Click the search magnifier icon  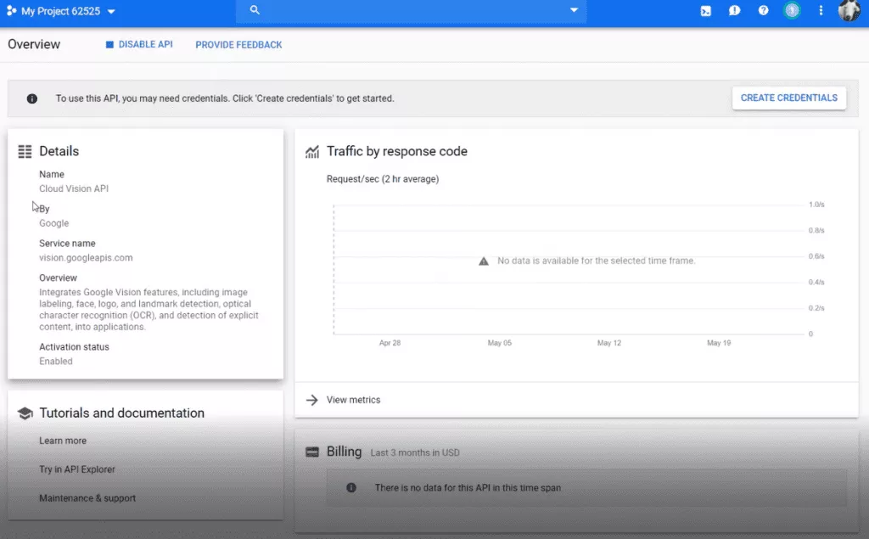click(x=255, y=10)
